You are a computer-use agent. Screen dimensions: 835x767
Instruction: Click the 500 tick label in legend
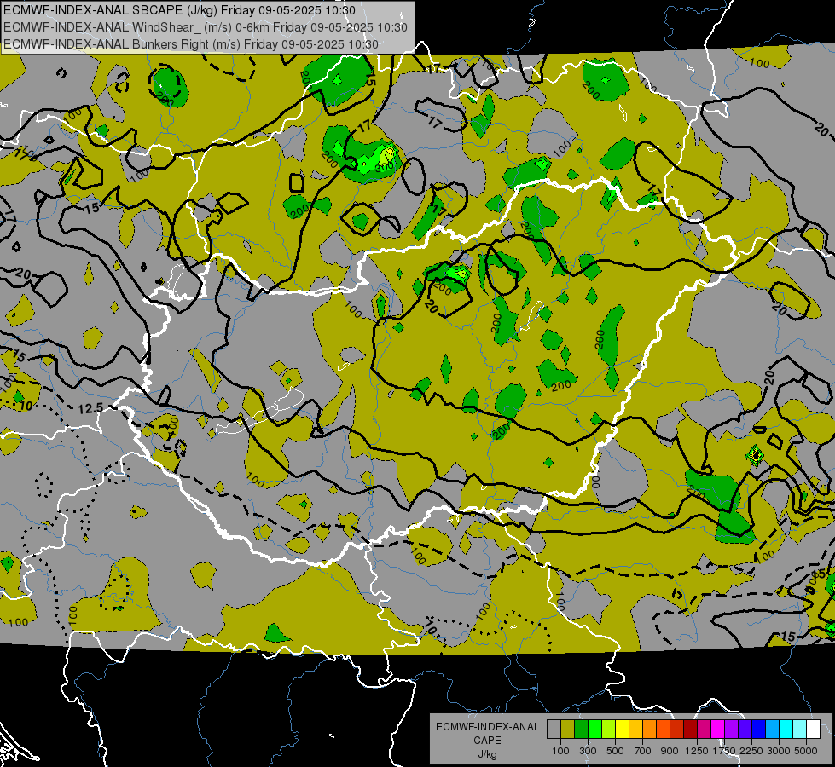click(x=615, y=751)
